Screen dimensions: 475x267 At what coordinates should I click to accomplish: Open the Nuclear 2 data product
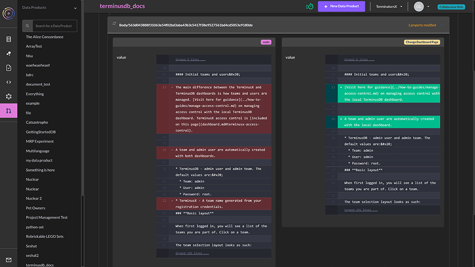tap(34, 199)
